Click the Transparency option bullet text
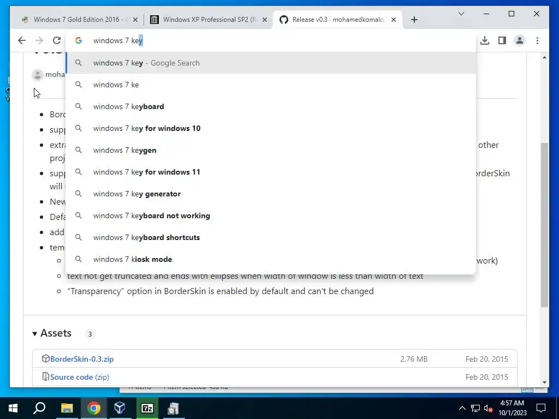Viewport: 559px width, 419px height. (x=221, y=291)
